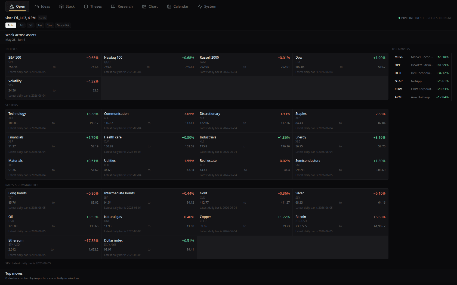Select DELL in Top Movers

[421, 73]
